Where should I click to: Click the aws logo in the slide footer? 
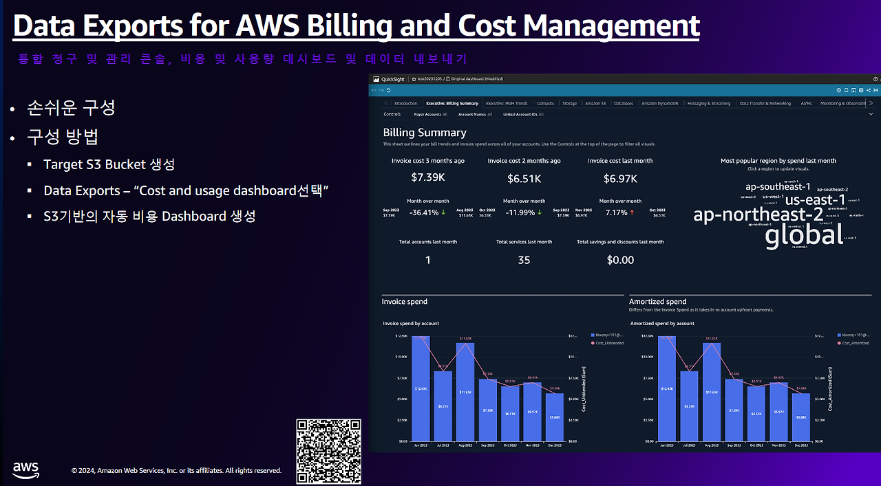[25, 470]
